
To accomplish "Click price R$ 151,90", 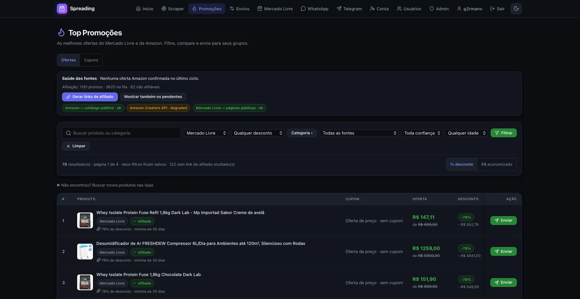I will coord(424,279).
